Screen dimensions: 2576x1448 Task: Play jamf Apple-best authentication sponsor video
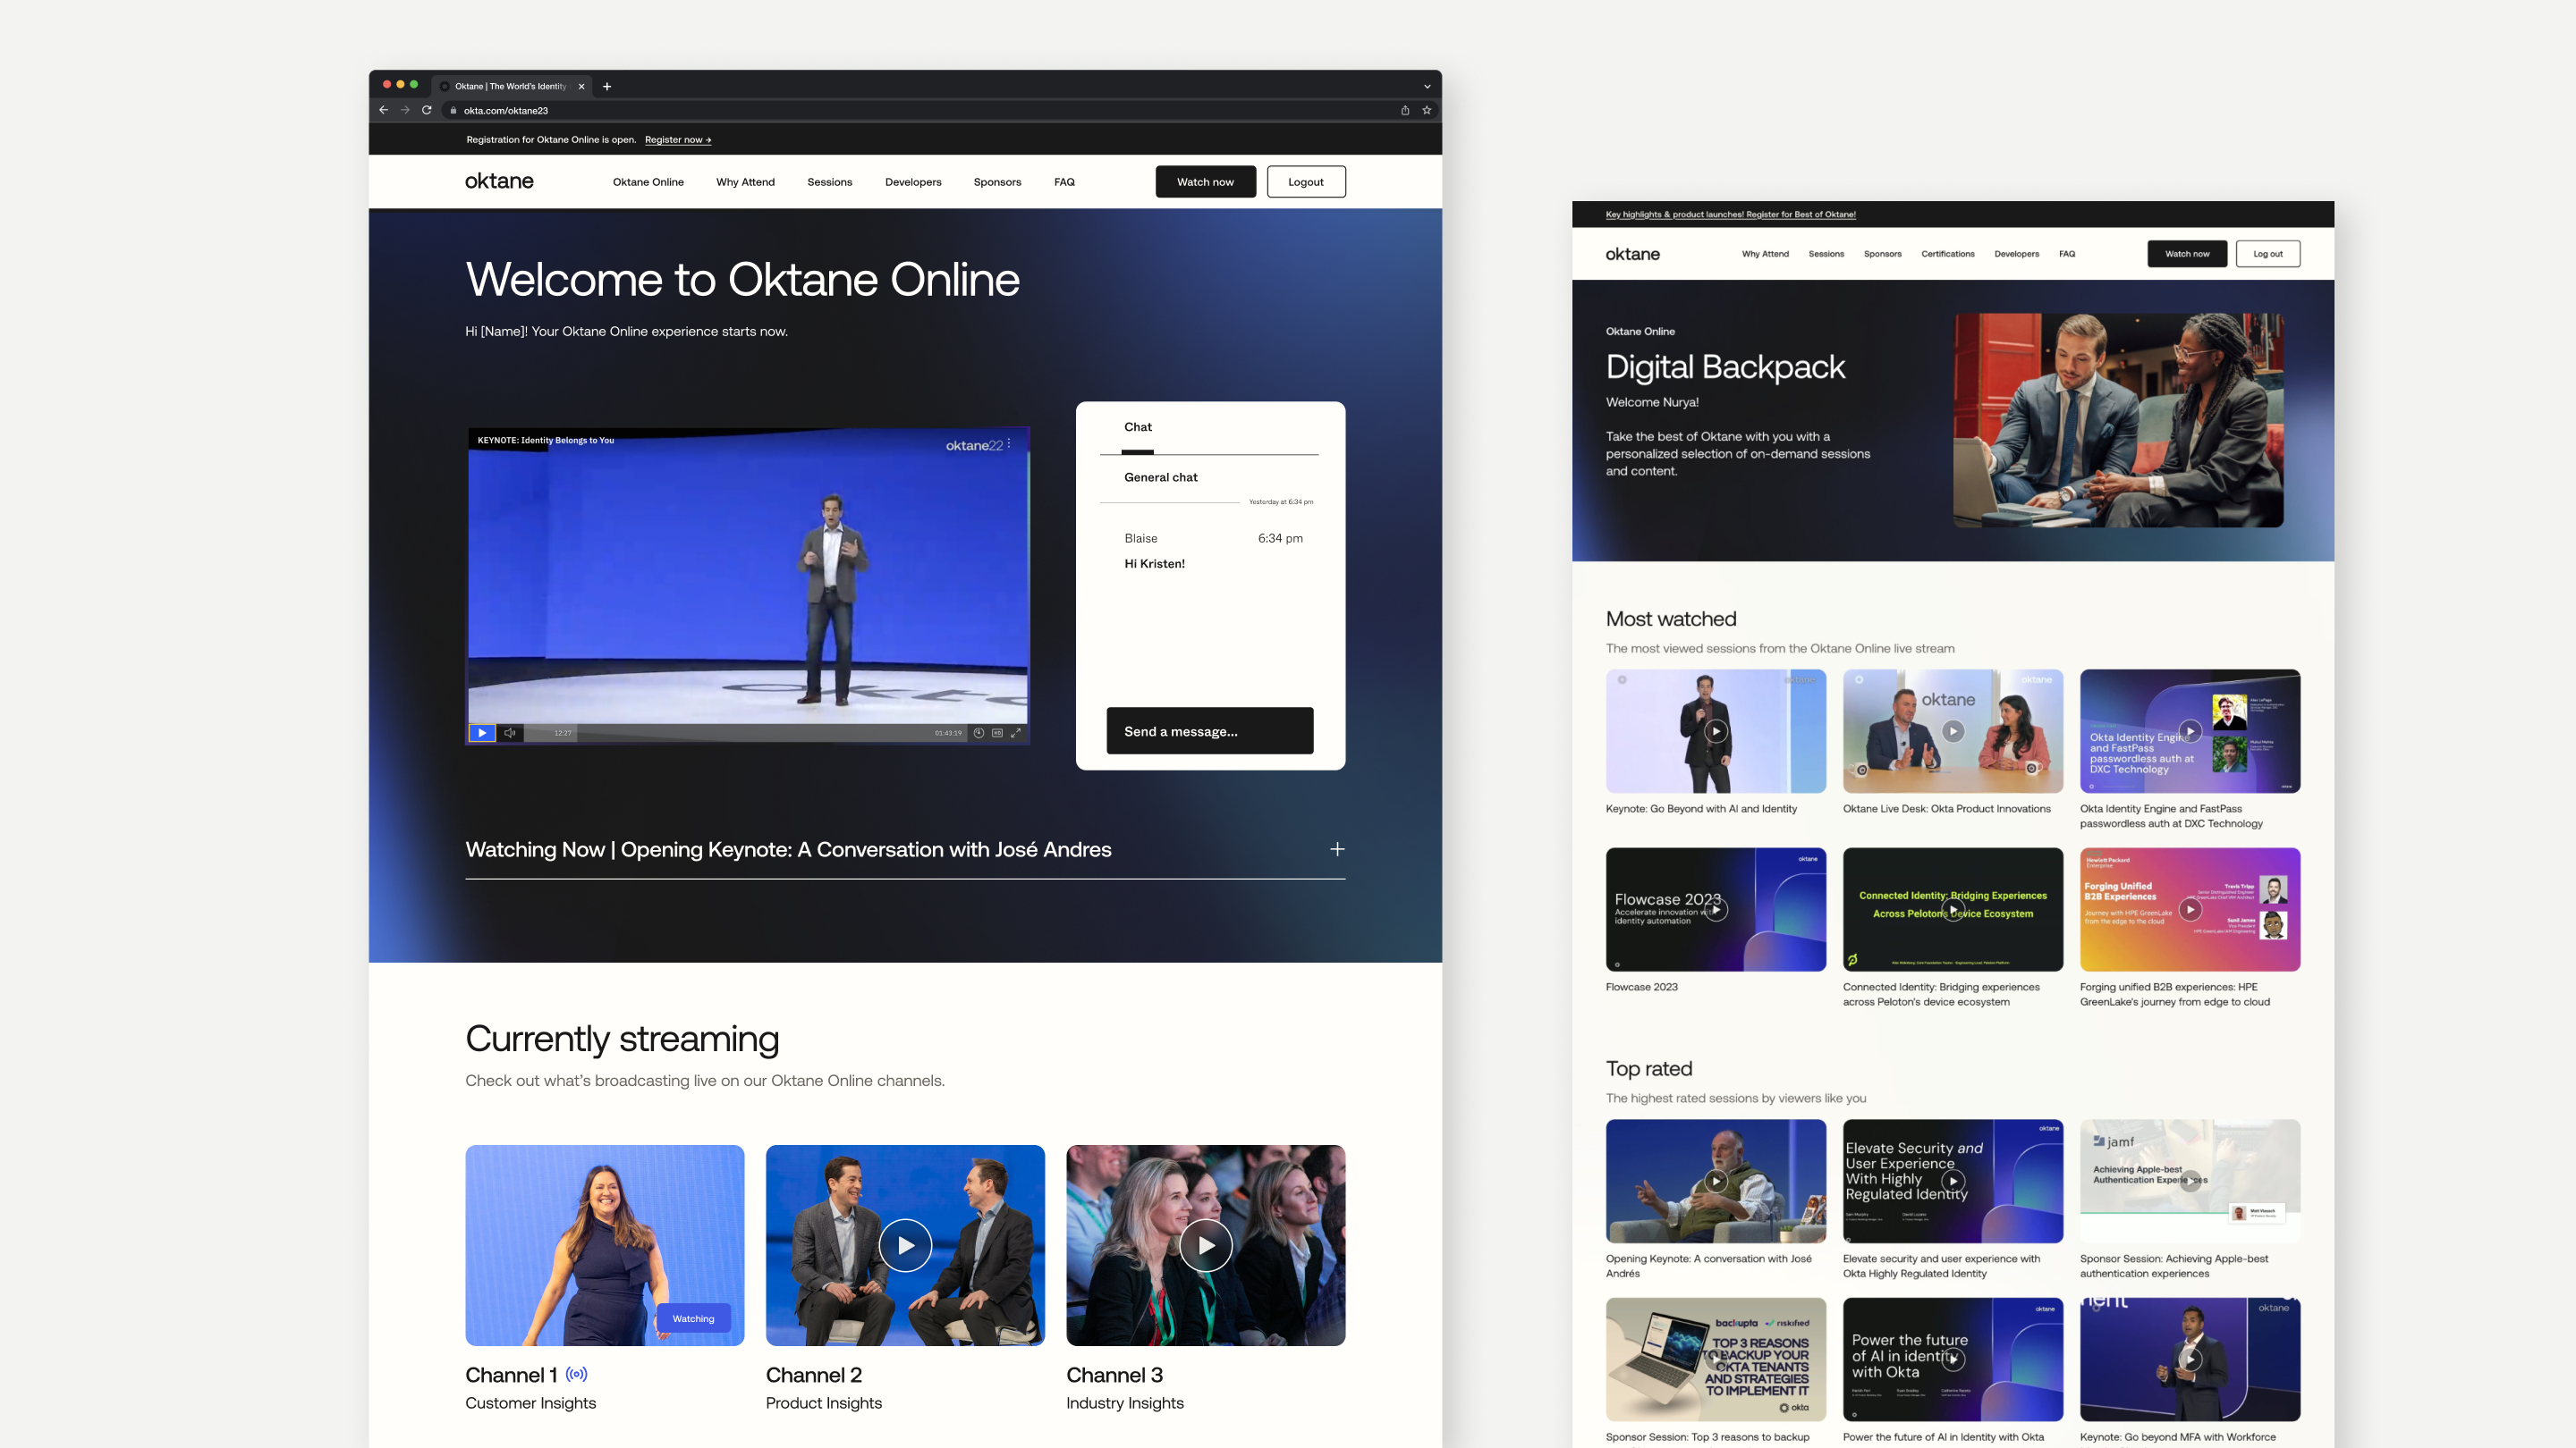[x=2190, y=1181]
